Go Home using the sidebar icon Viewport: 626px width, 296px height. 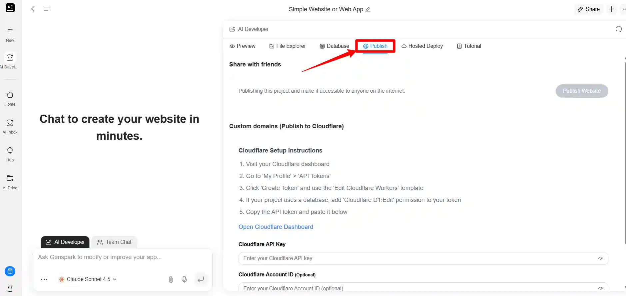(10, 98)
